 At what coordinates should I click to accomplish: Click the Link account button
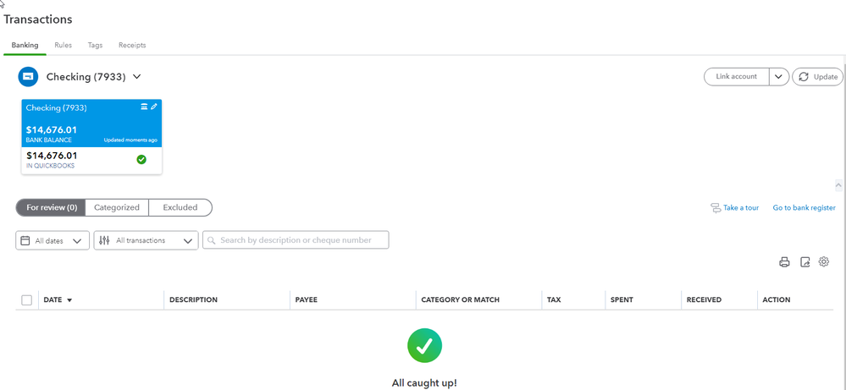[x=736, y=77]
